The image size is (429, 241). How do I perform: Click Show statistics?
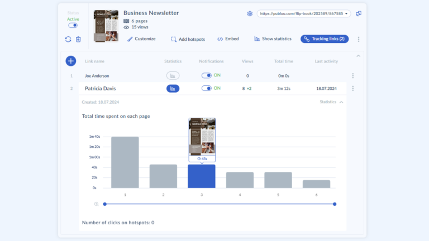pos(273,39)
